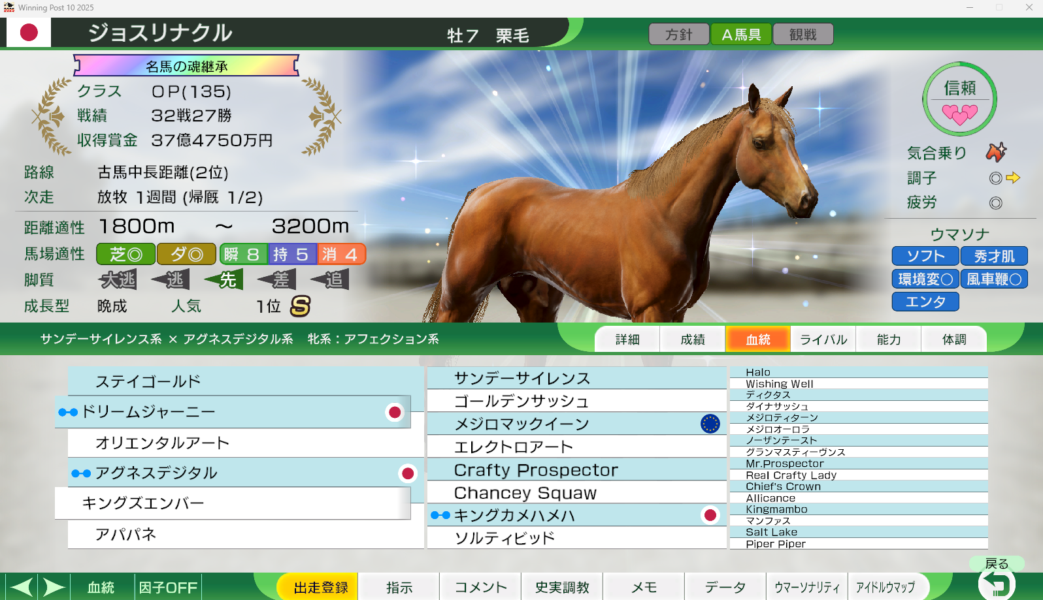Click the 名馬の魂継承 rainbow banner
Image resolution: width=1043 pixels, height=600 pixels.
[186, 66]
